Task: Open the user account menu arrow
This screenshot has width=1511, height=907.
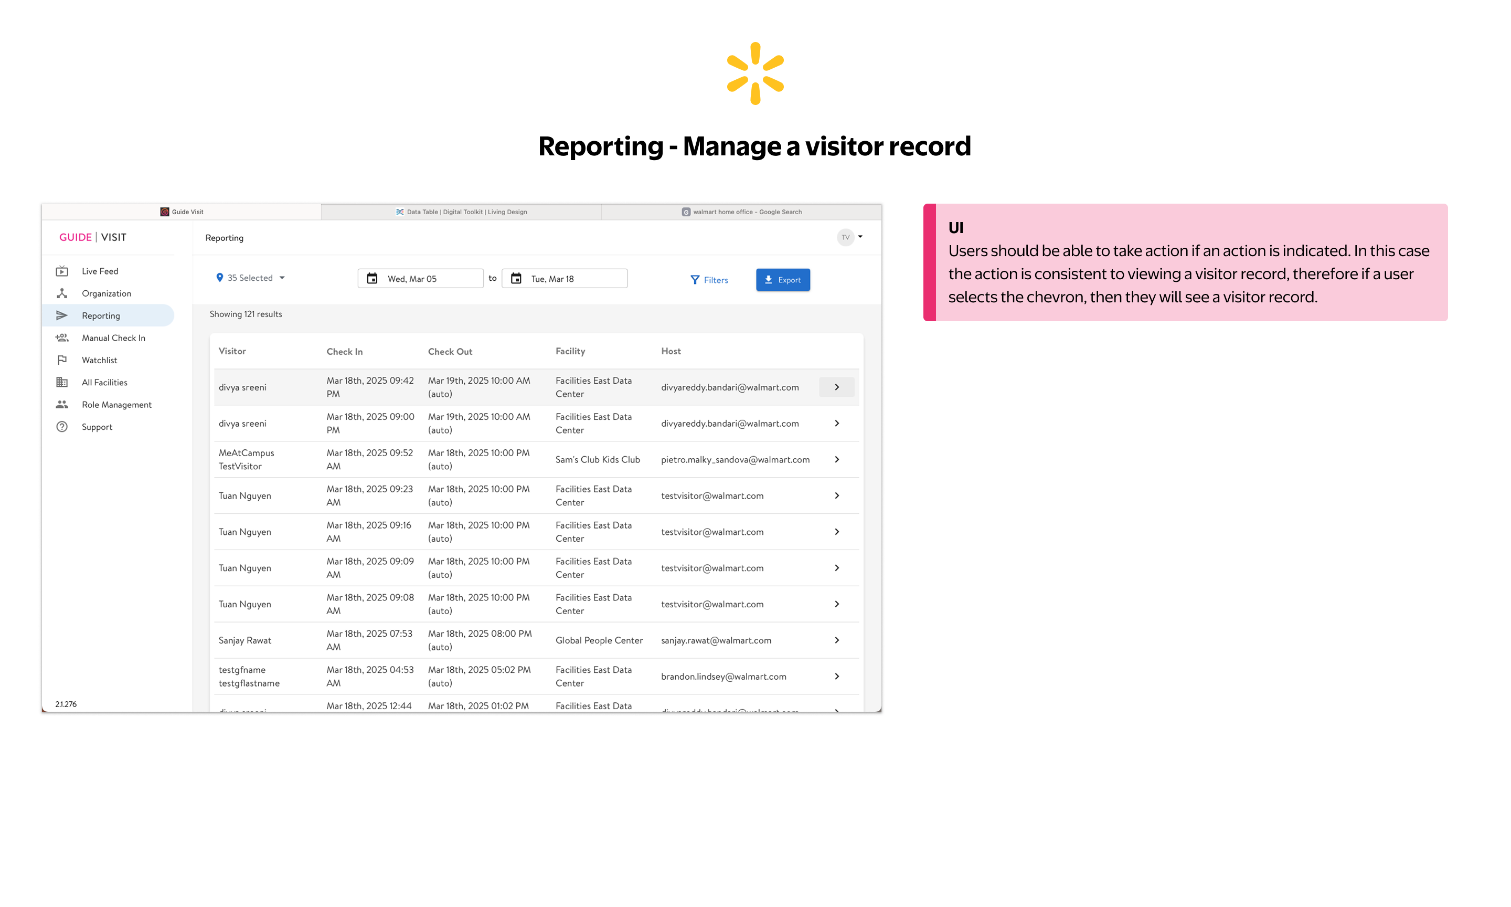Action: (x=860, y=237)
